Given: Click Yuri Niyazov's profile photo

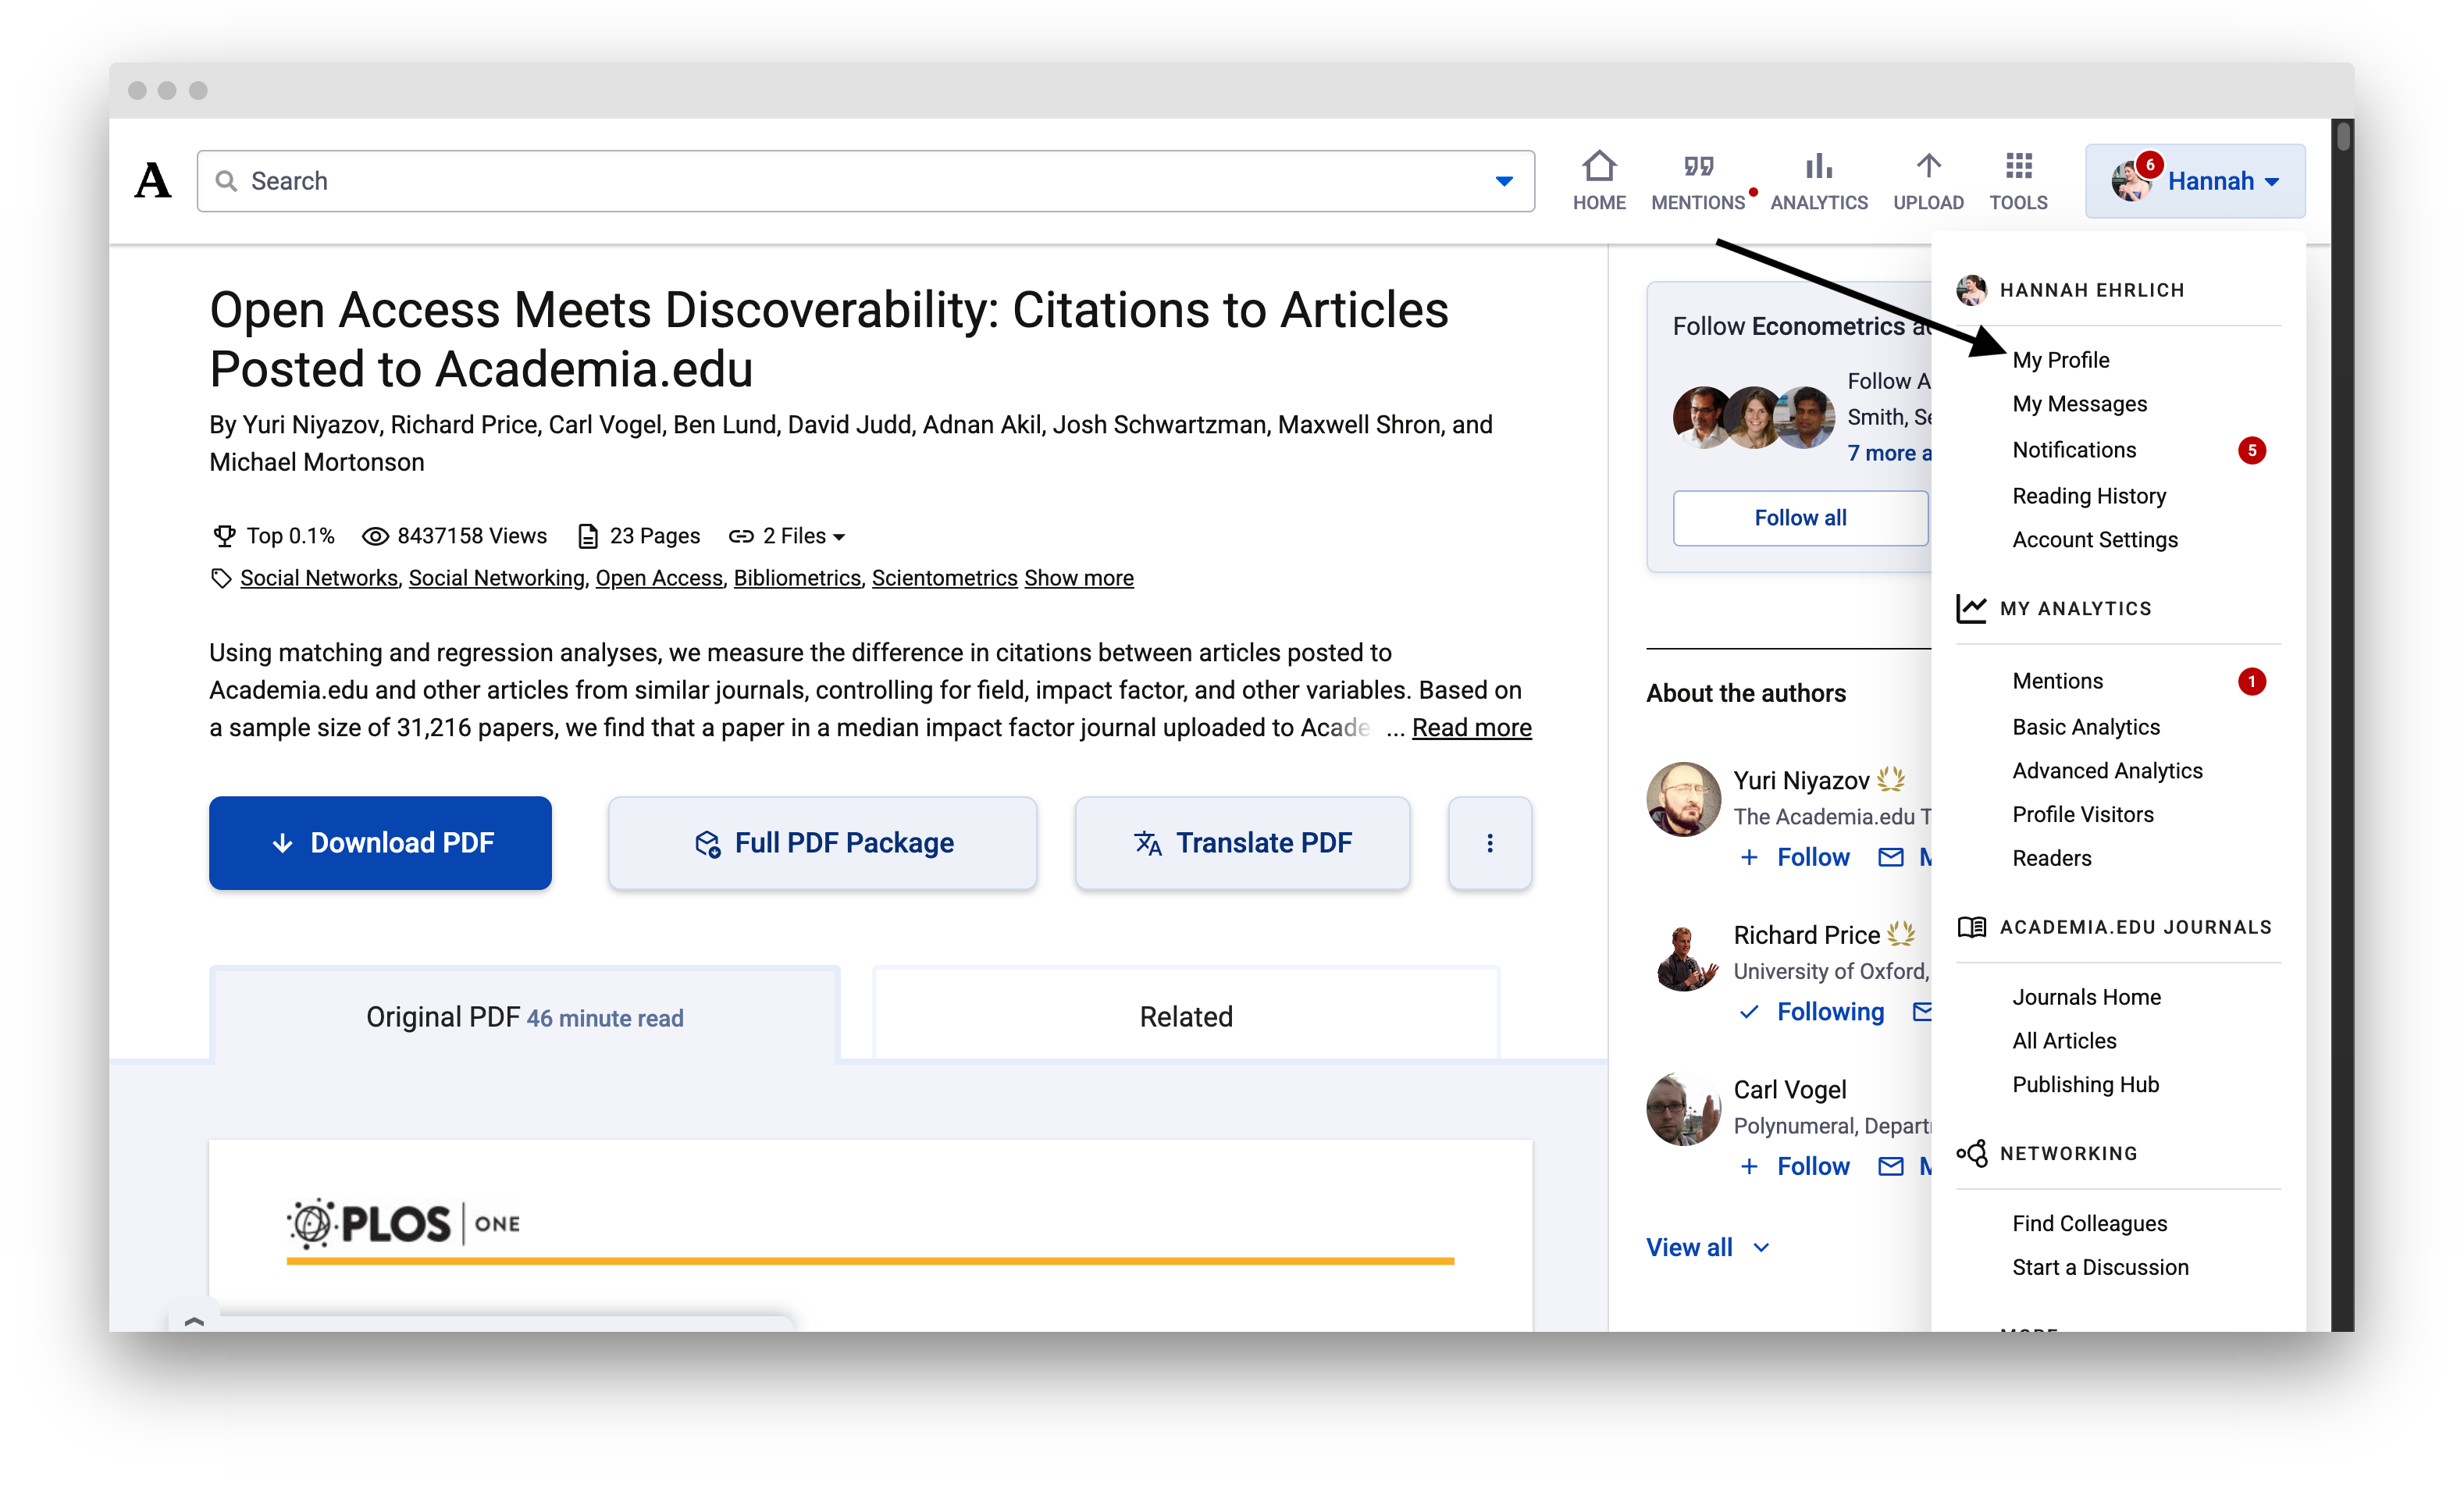Looking at the screenshot, I should 1683,799.
